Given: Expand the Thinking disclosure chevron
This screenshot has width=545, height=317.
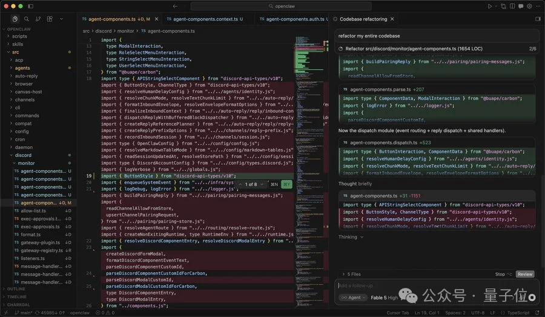Looking at the screenshot, I should pyautogui.click(x=362, y=237).
